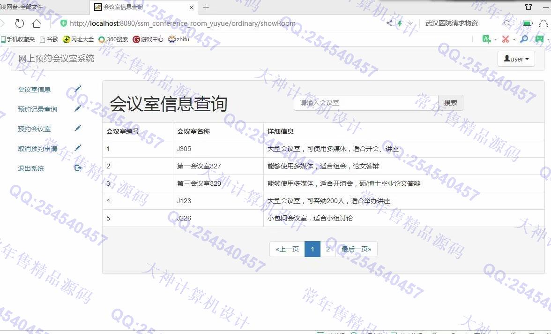Viewport: 551px width, 334px height.
Task: Open the zhifu bookmark
Action: [179, 39]
